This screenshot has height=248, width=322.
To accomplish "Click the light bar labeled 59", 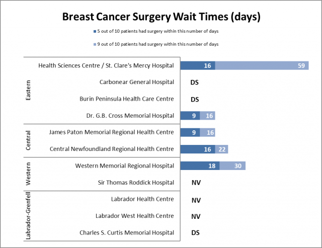I will click(262, 65).
